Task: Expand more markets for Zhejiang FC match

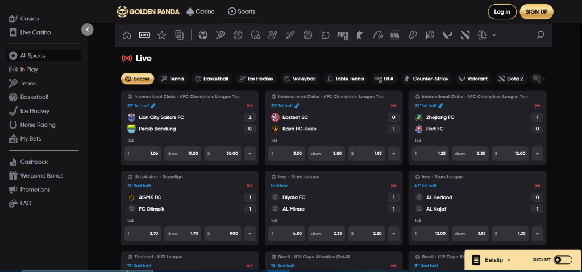Action: [537, 154]
